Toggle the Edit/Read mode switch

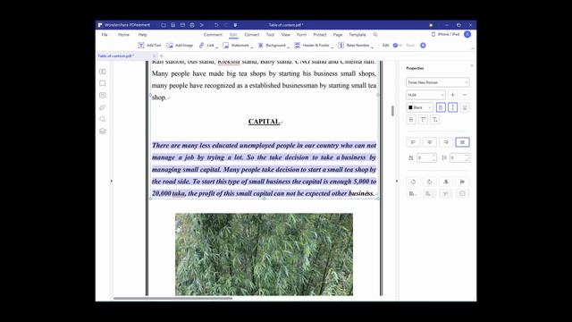click(x=397, y=46)
